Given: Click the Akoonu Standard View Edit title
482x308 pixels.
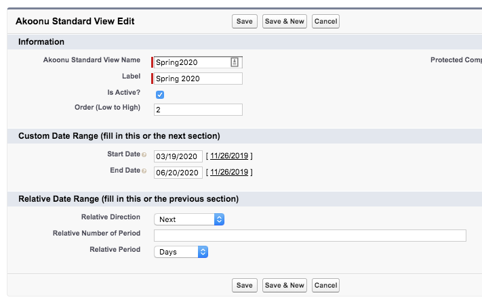Looking at the screenshot, I should pos(75,21).
